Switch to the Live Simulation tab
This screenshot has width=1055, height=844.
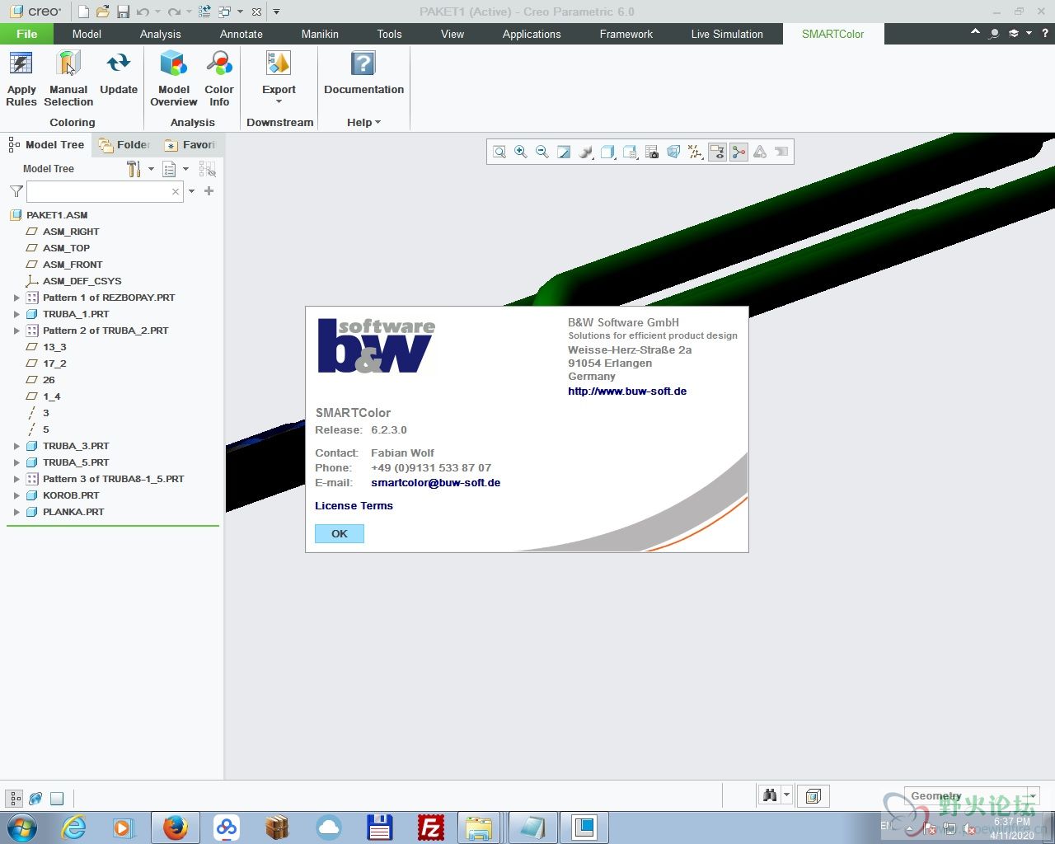point(727,34)
